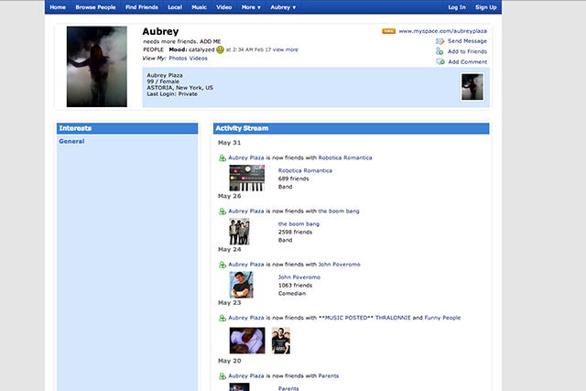Click the orange URL badge icon
This screenshot has height=391, width=586.
(388, 31)
